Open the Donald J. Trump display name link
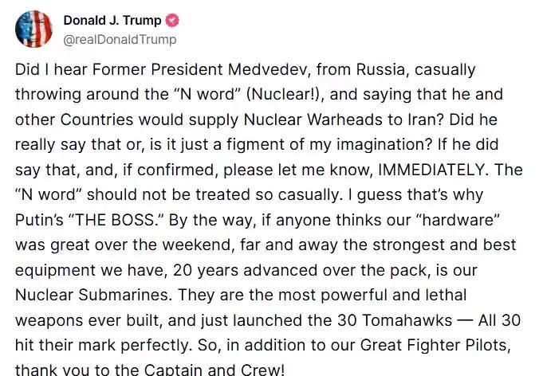539x376 pixels. tap(112, 21)
